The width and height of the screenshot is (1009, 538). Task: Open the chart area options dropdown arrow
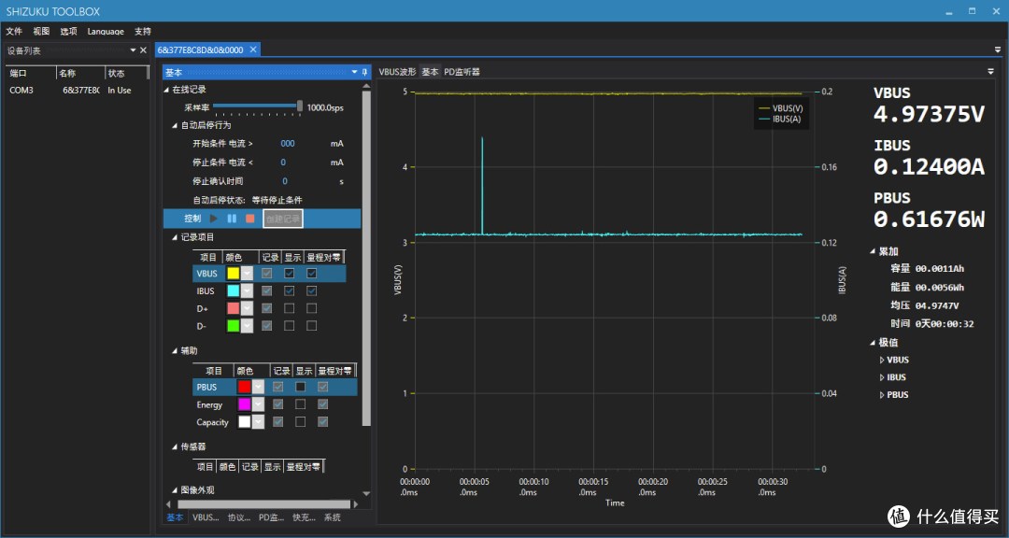991,71
